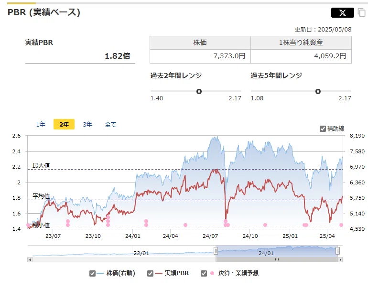The width and height of the screenshot is (368, 289).
Task: Click the 23/10 x-axis date label
Action: pos(93,236)
